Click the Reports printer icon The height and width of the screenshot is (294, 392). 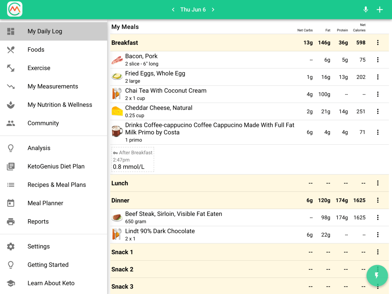pyautogui.click(x=11, y=221)
